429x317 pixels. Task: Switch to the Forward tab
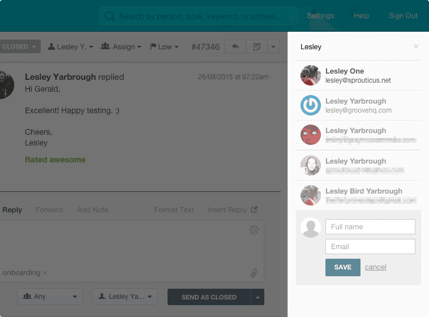click(x=49, y=209)
